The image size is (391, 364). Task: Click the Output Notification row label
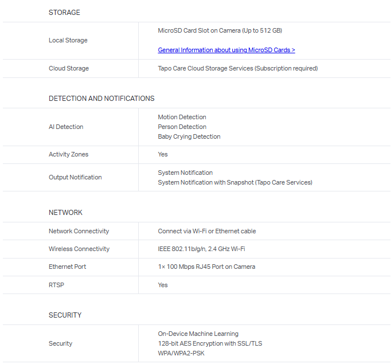(x=75, y=178)
